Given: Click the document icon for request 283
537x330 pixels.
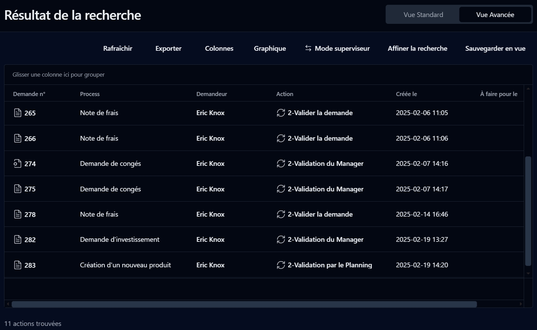Looking at the screenshot, I should pos(18,265).
